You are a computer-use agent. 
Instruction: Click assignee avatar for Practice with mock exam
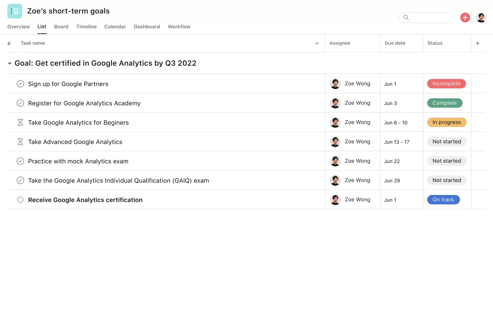[x=335, y=161]
